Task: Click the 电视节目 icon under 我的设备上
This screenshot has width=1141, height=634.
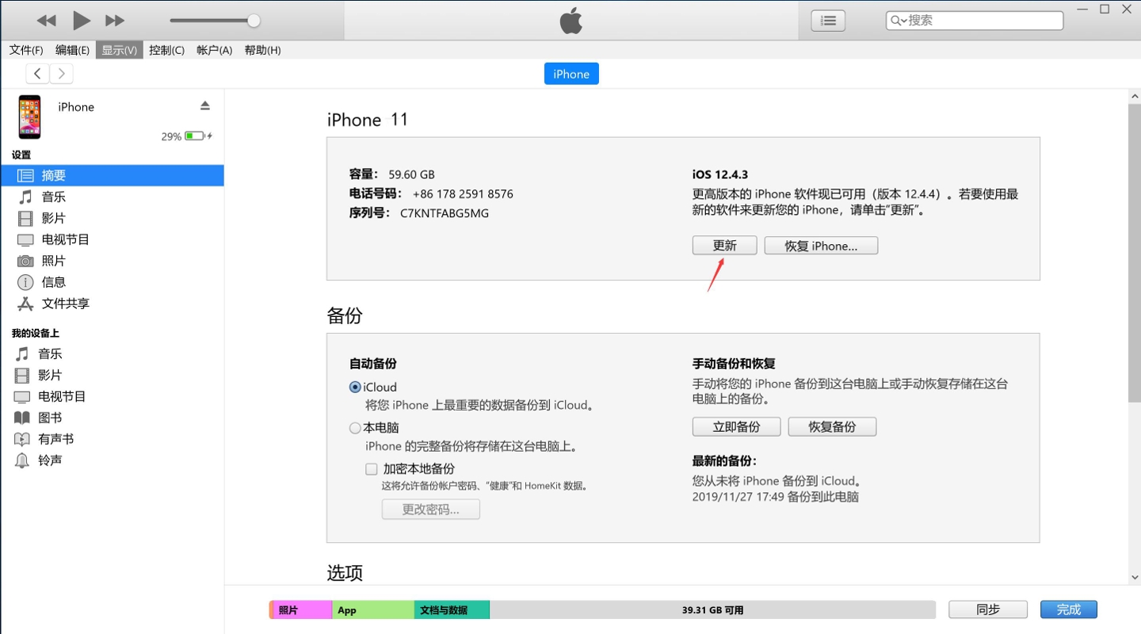Action: tap(22, 397)
